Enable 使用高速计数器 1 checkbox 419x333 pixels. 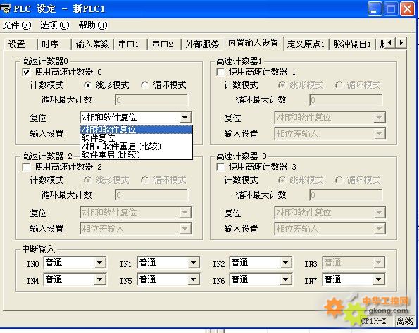220,72
